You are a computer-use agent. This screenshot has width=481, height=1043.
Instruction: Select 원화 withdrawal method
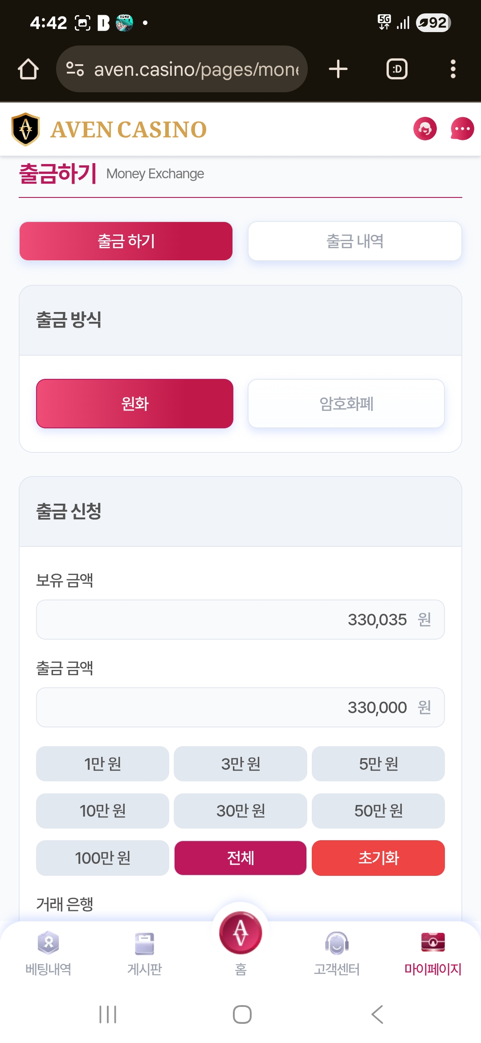click(135, 403)
